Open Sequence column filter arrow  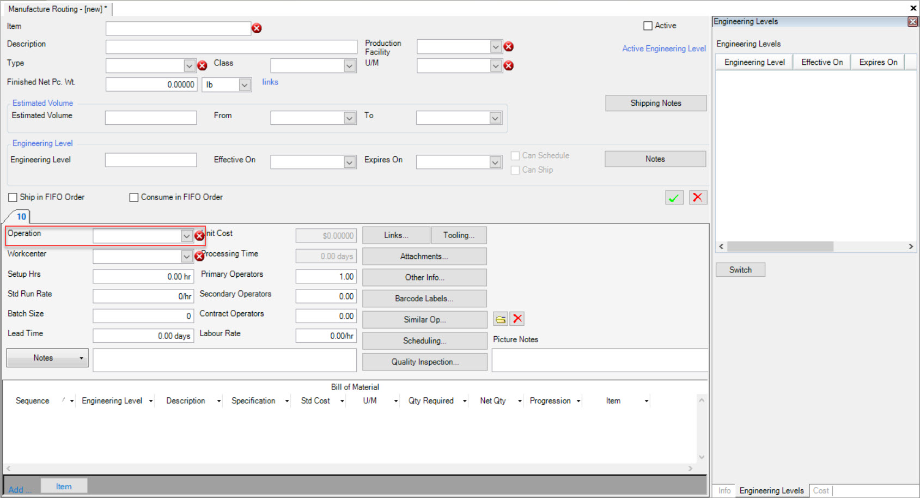pyautogui.click(x=71, y=401)
